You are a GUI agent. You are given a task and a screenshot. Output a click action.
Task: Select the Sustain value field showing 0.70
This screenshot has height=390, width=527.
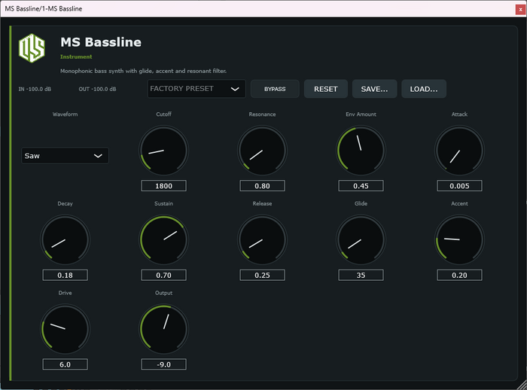163,275
